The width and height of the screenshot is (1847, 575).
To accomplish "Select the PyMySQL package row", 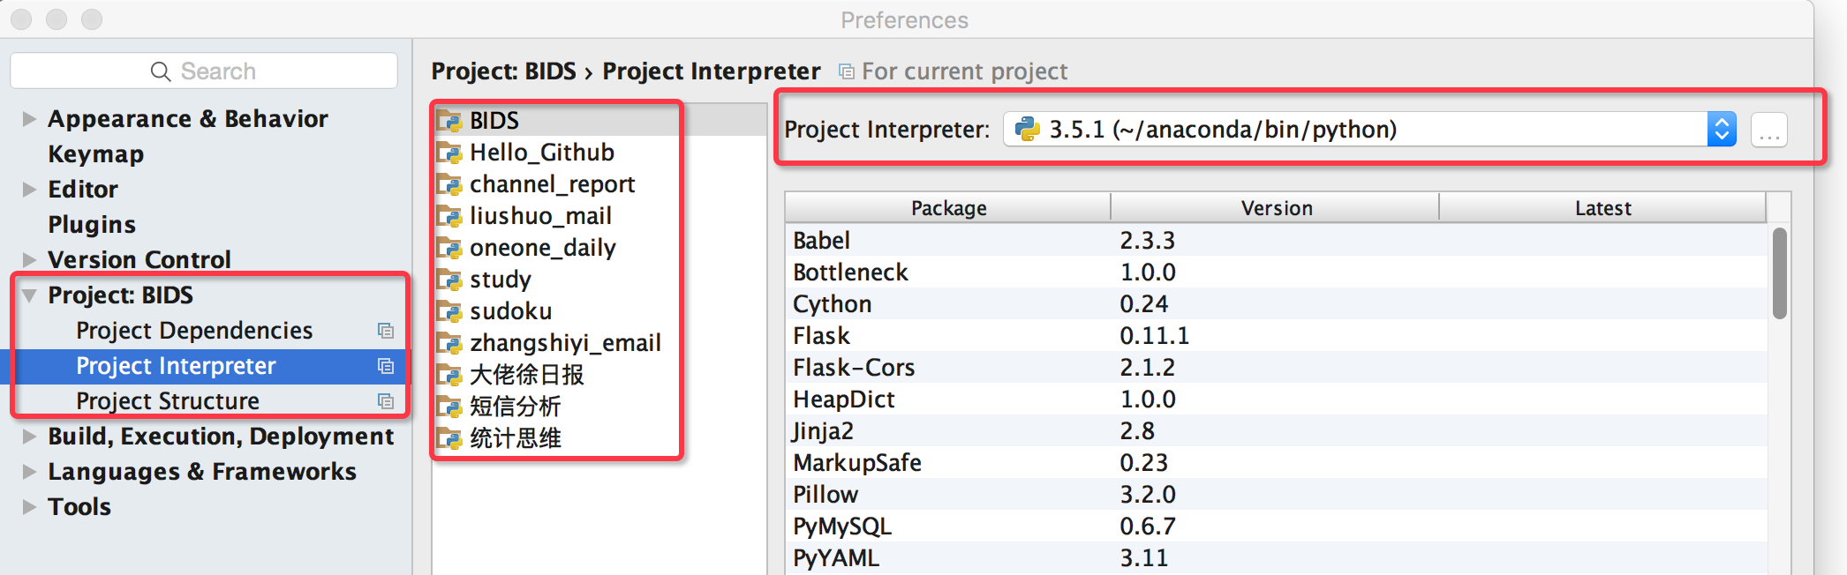I will pos(1276,526).
